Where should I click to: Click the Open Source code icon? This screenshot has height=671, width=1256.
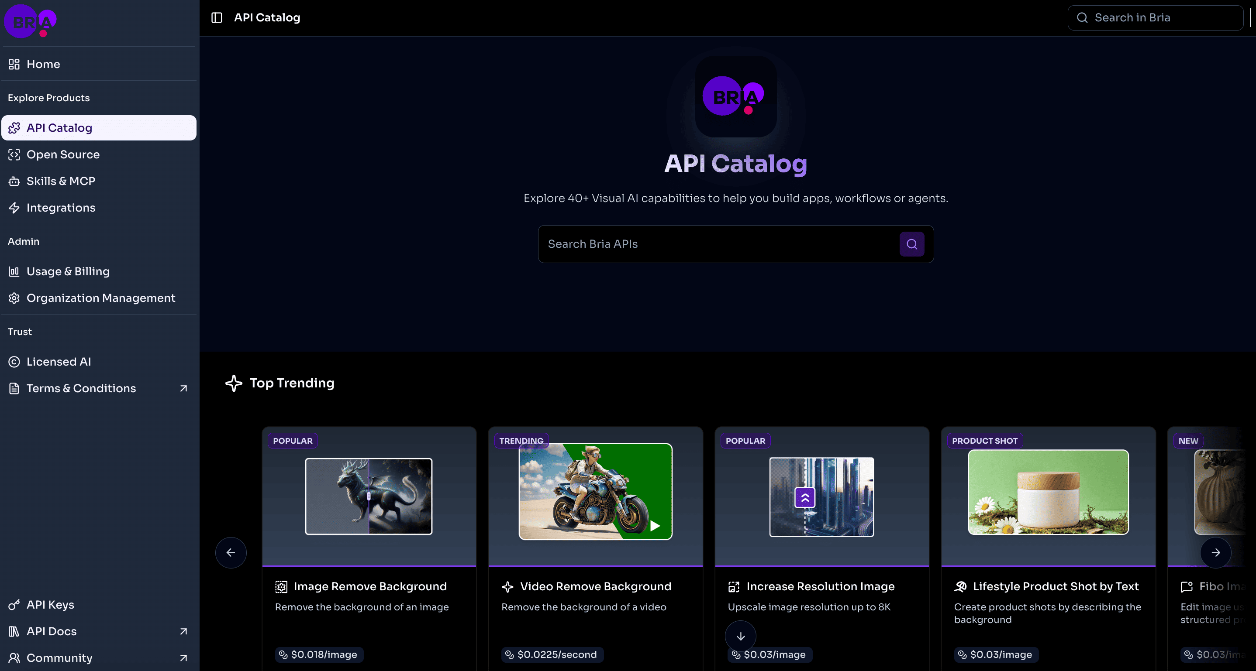[14, 154]
